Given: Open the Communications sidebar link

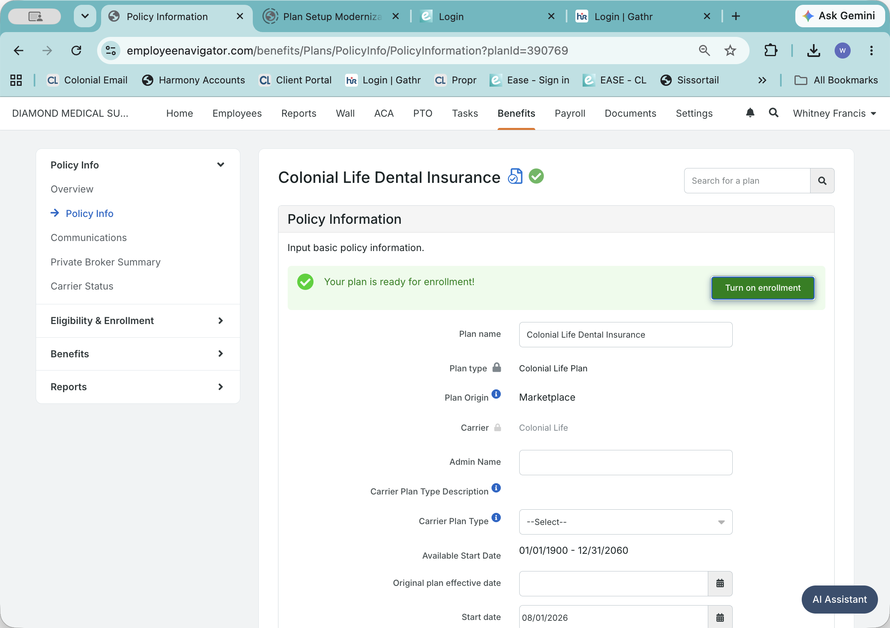Looking at the screenshot, I should (89, 238).
